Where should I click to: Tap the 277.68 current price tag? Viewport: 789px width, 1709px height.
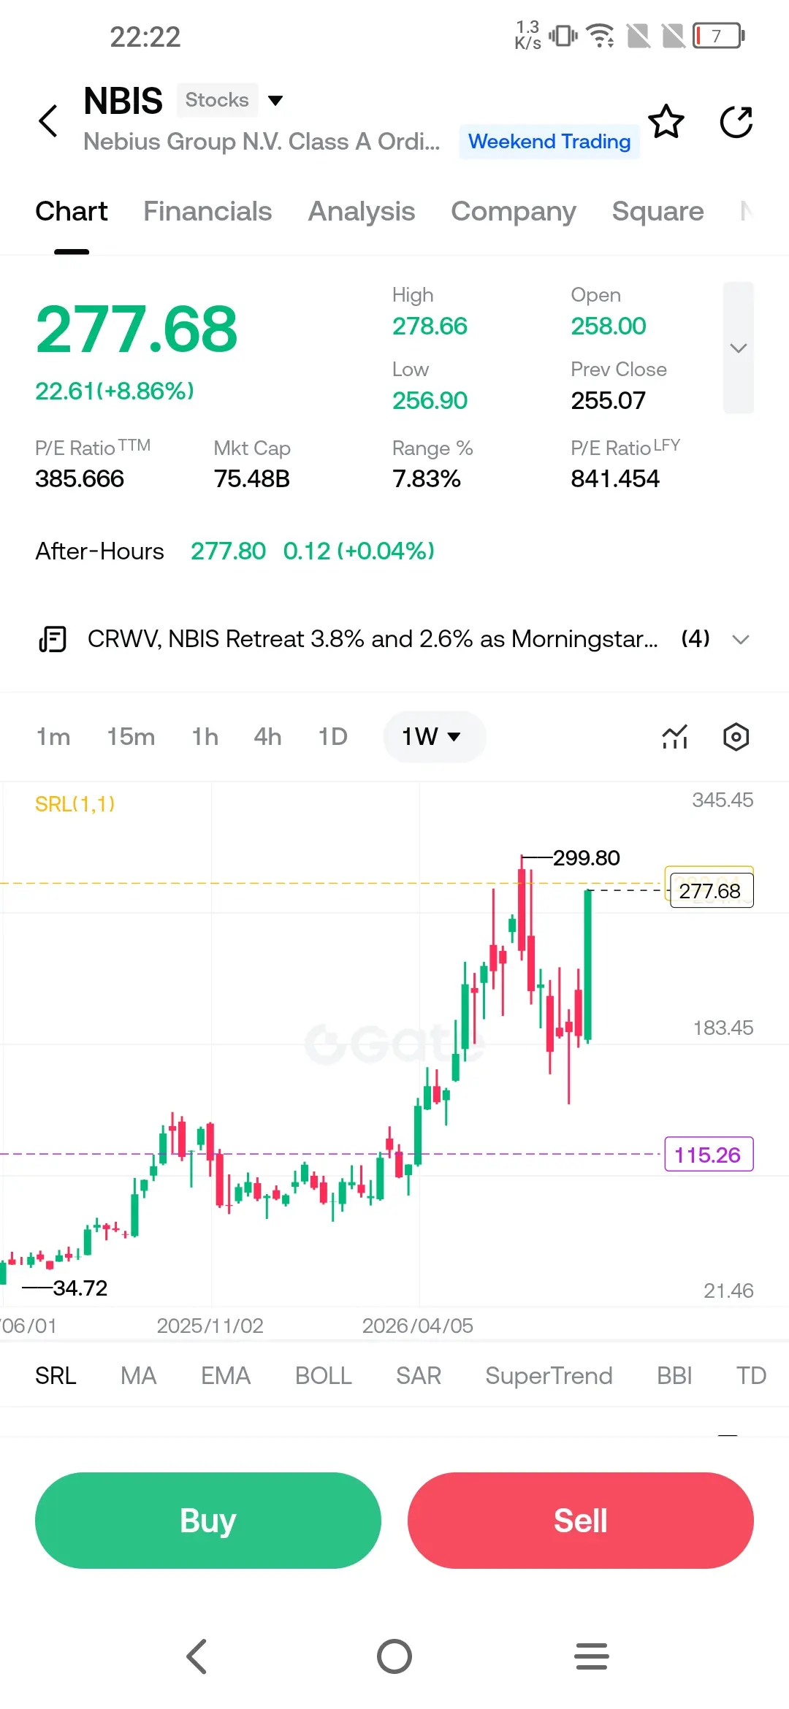(x=712, y=891)
